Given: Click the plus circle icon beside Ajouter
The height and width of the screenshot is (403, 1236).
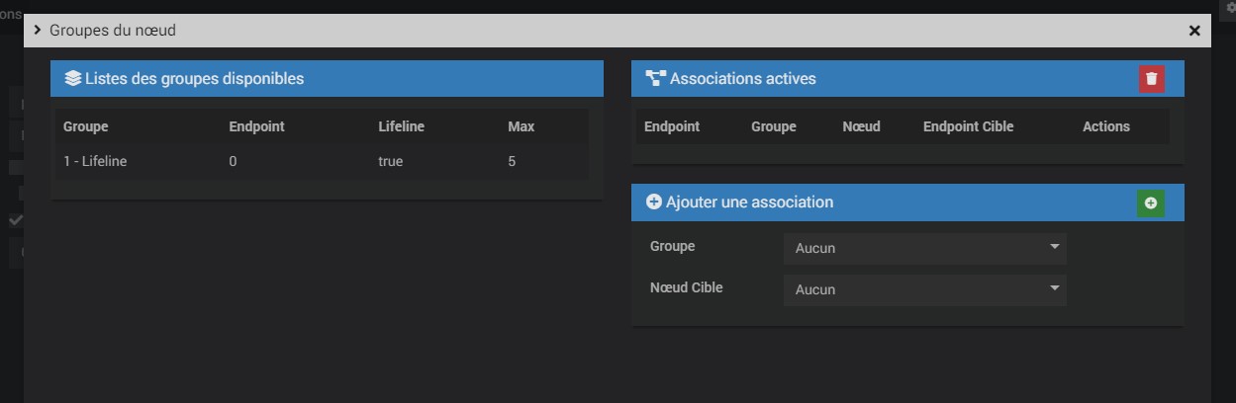Looking at the screenshot, I should pos(653,202).
